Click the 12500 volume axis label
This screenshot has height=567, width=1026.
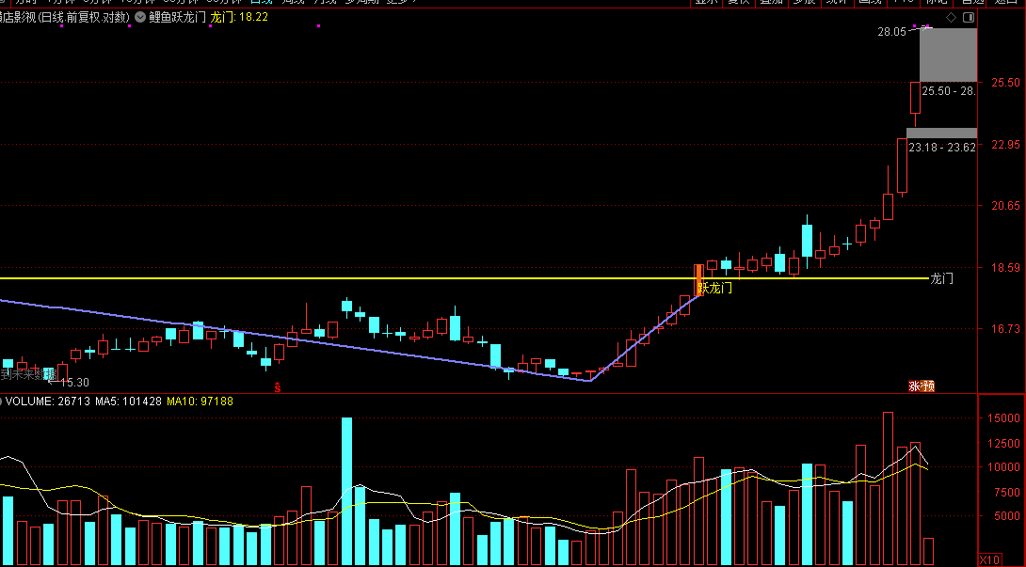pyautogui.click(x=1003, y=444)
